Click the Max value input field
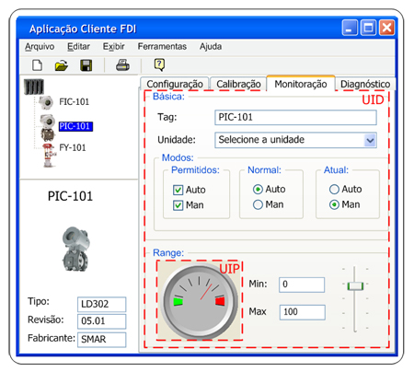Image resolution: width=414 pixels, height=372 pixels. pos(302,312)
